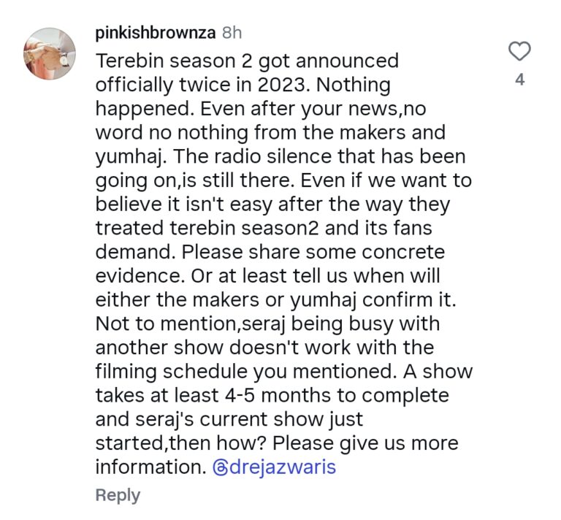Click the "4-5 months" text
Screen dimensions: 561x520
266,395
